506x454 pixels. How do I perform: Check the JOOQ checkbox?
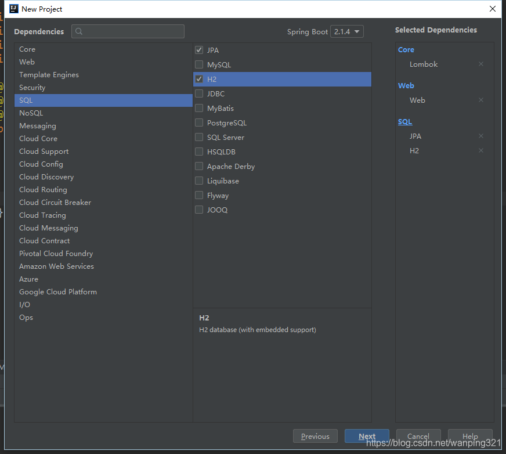pos(199,210)
